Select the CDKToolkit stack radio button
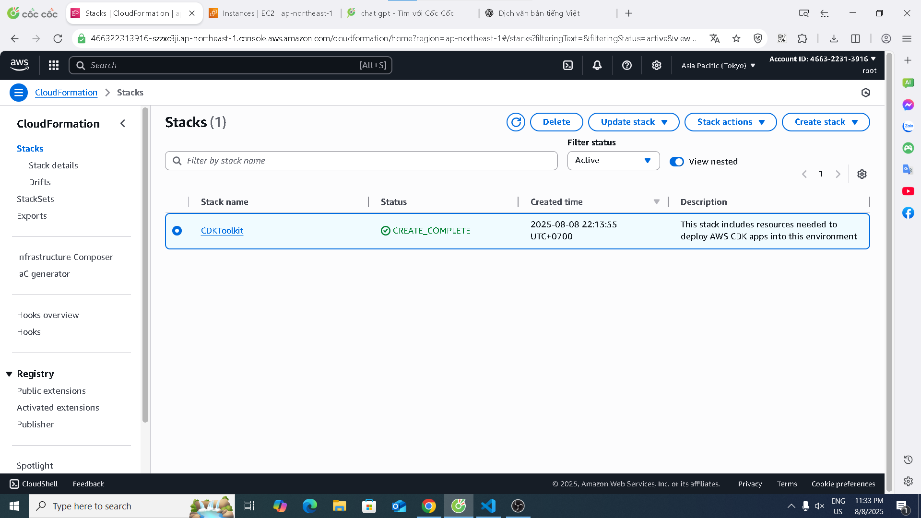Image resolution: width=921 pixels, height=518 pixels. click(x=177, y=231)
